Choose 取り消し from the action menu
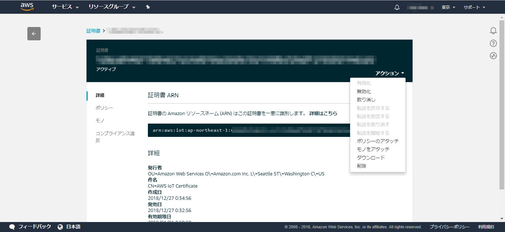Viewport: 505px width, 232px height. tap(366, 100)
